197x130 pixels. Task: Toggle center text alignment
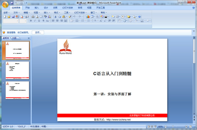tap(57, 21)
